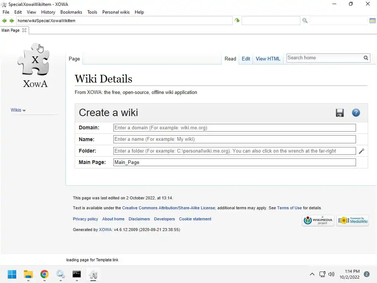Open the command prompt taskbar icon
The height and width of the screenshot is (283, 377).
[77, 274]
